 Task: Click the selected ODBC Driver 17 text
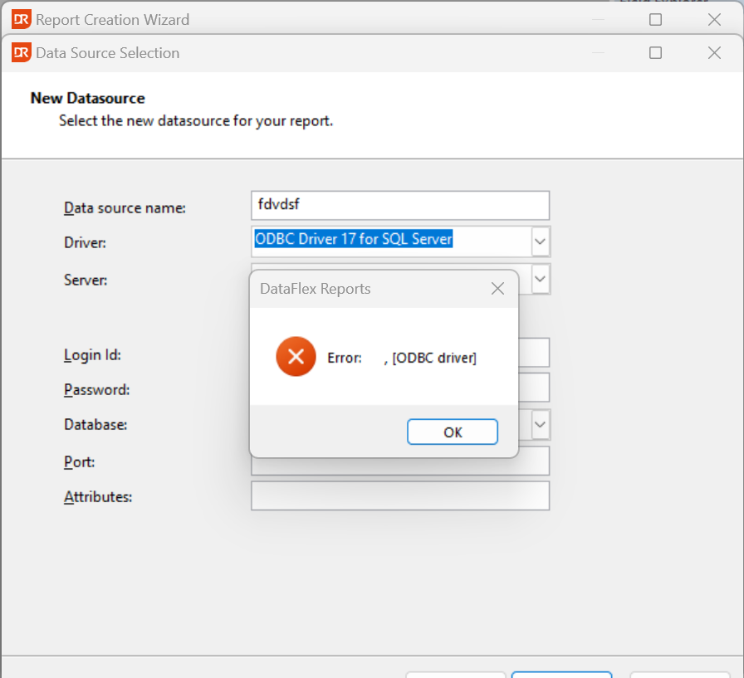(354, 239)
